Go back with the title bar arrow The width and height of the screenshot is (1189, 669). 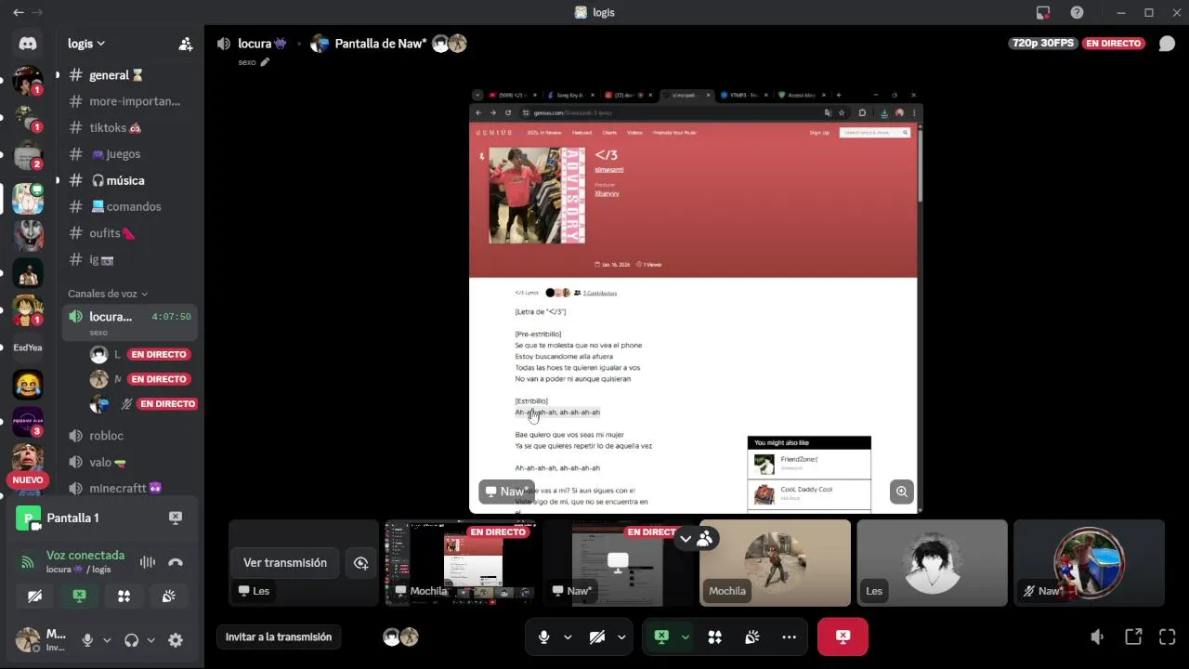(18, 12)
